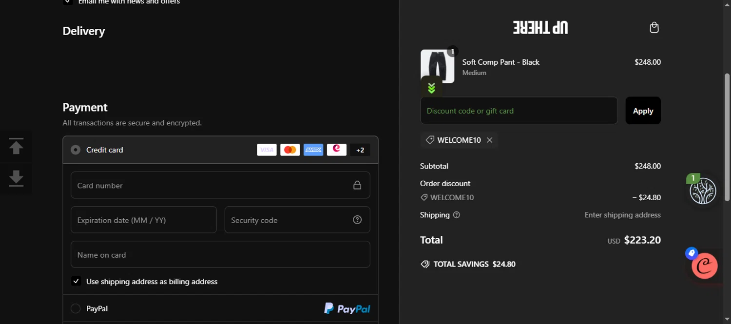Click the Amex card icon

tap(313, 150)
